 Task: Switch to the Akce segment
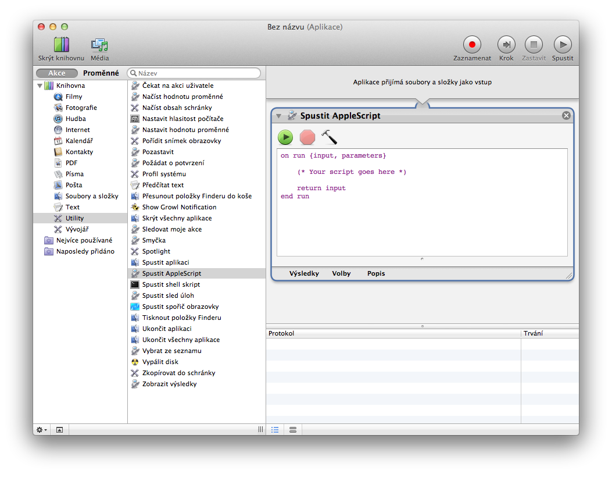click(x=57, y=73)
